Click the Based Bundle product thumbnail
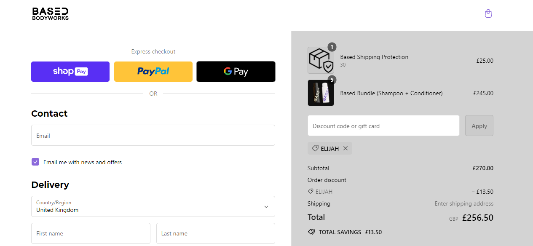 [x=321, y=93]
